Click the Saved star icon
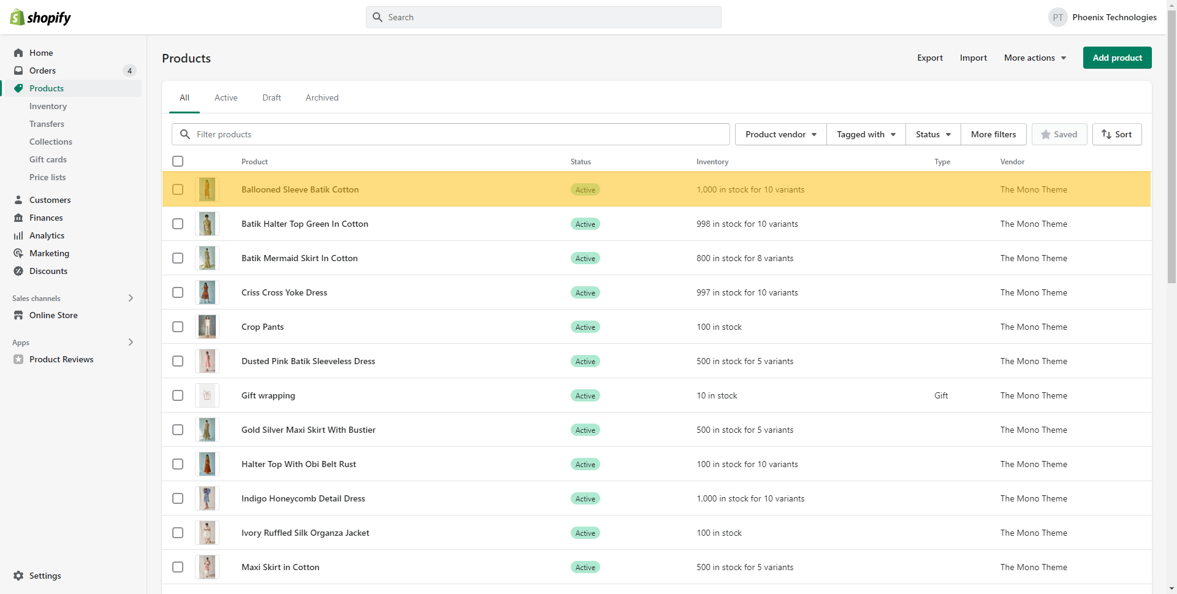Viewport: 1177px width, 594px height. click(x=1046, y=134)
